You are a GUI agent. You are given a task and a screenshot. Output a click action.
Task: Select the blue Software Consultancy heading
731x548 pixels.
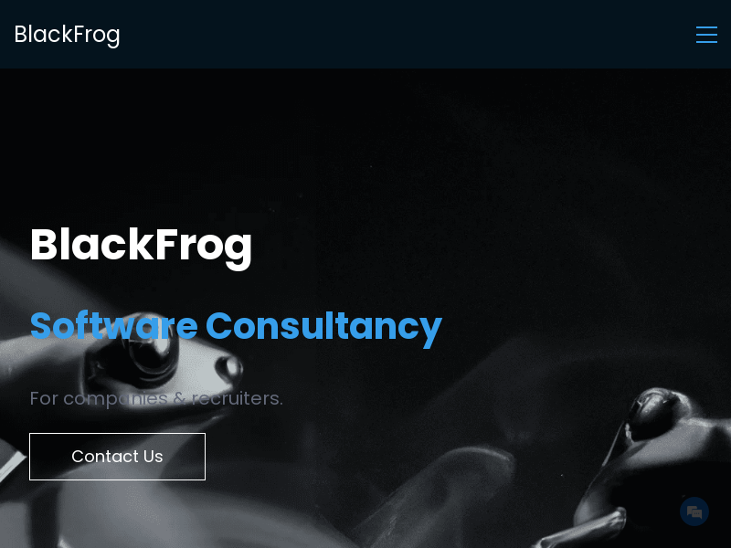click(x=236, y=326)
